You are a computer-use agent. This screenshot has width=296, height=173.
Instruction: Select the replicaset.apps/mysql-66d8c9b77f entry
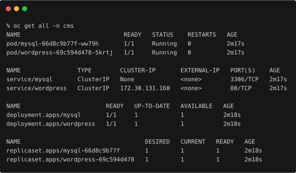[x=63, y=151]
